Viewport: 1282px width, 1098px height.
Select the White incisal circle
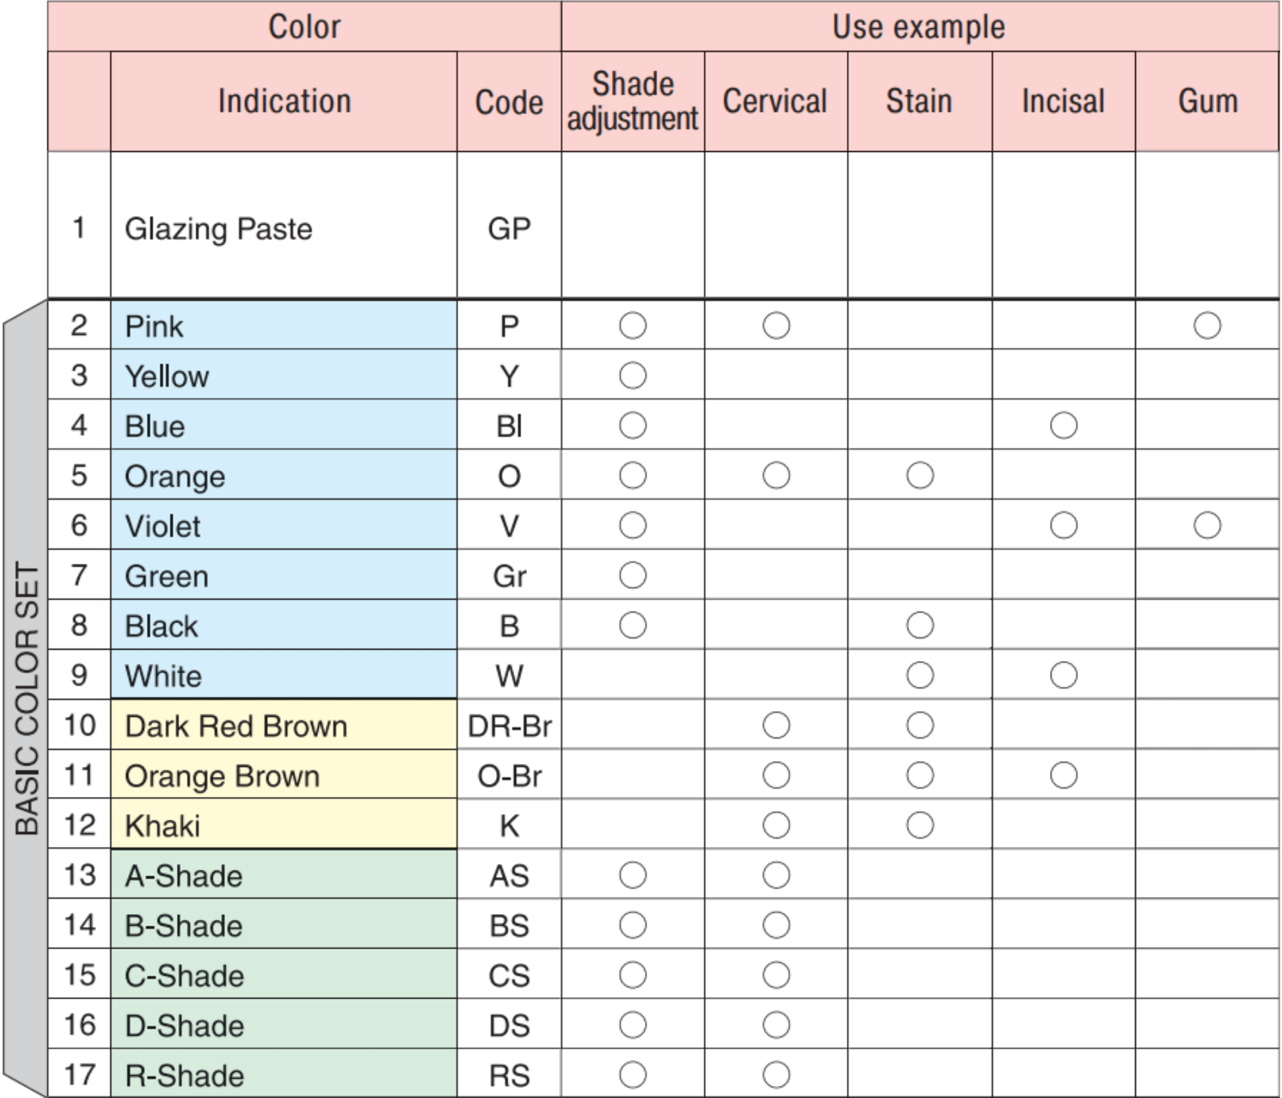(1063, 675)
